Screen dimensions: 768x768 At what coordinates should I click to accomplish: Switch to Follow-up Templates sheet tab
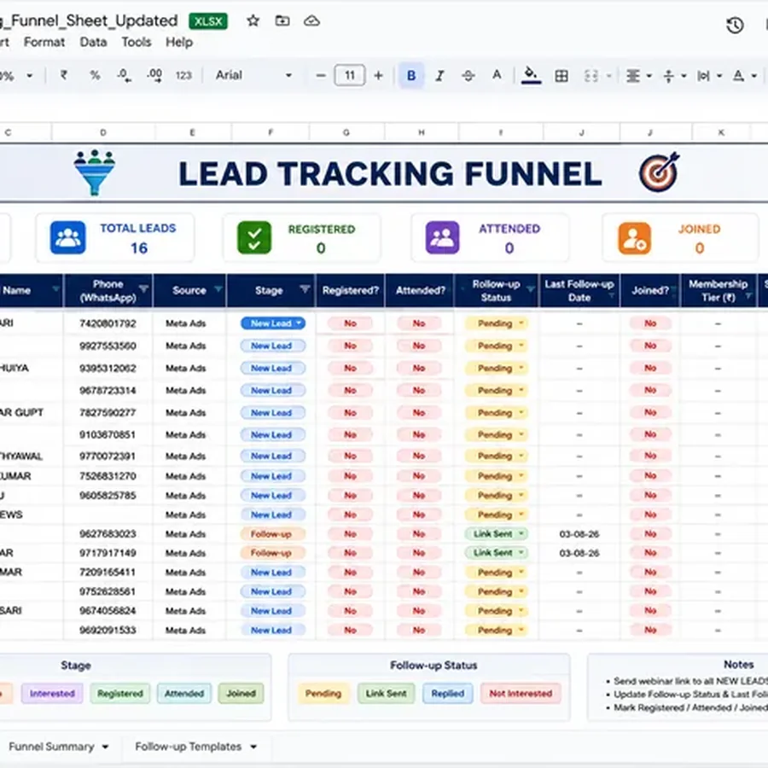[188, 747]
